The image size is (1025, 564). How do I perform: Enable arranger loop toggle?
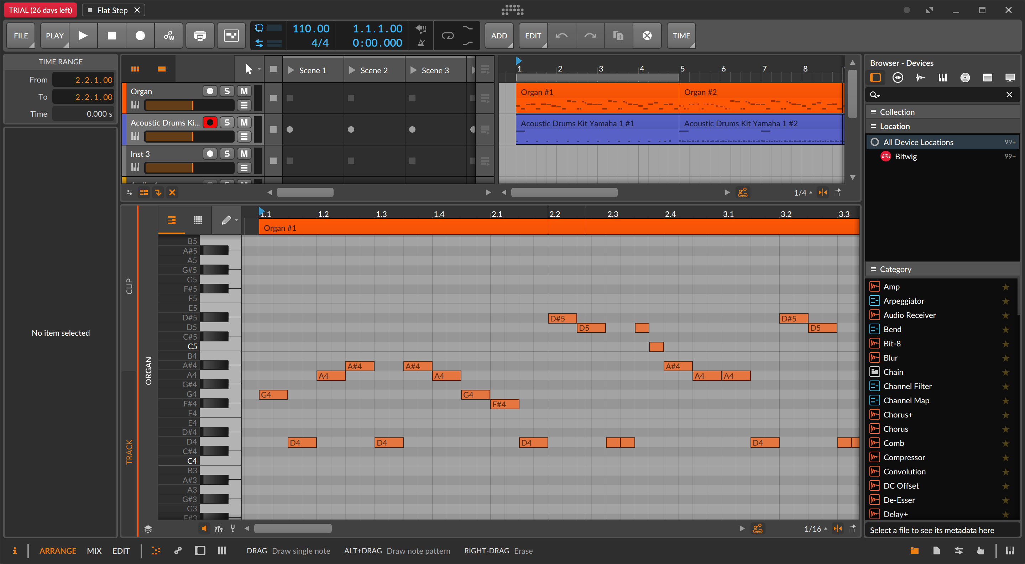[448, 36]
